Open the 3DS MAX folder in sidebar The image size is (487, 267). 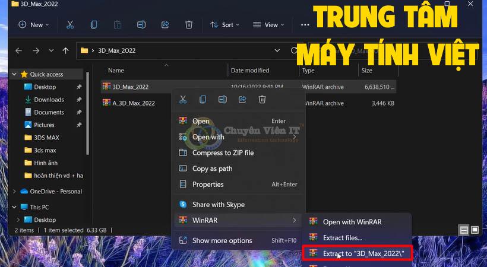[x=46, y=138]
